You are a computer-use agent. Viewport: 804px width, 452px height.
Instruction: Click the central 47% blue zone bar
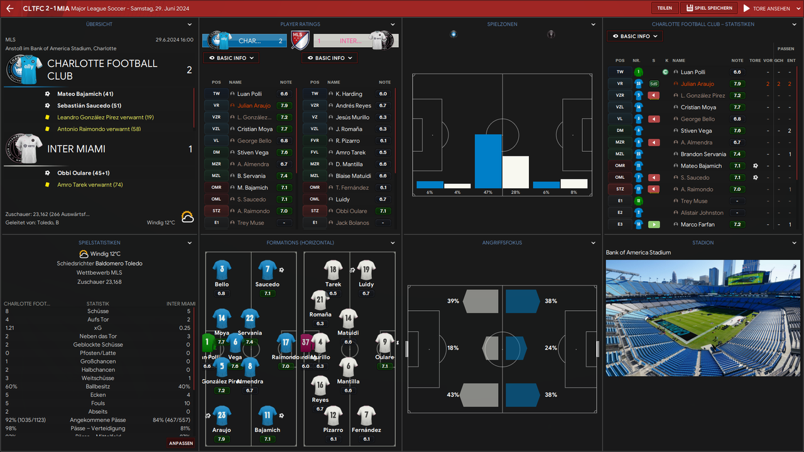pos(488,161)
